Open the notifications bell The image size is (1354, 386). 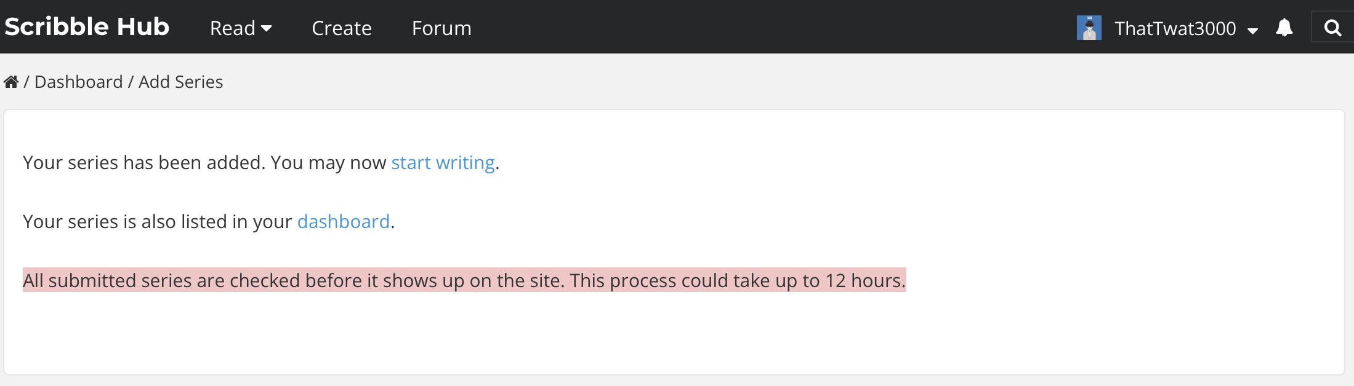tap(1284, 28)
